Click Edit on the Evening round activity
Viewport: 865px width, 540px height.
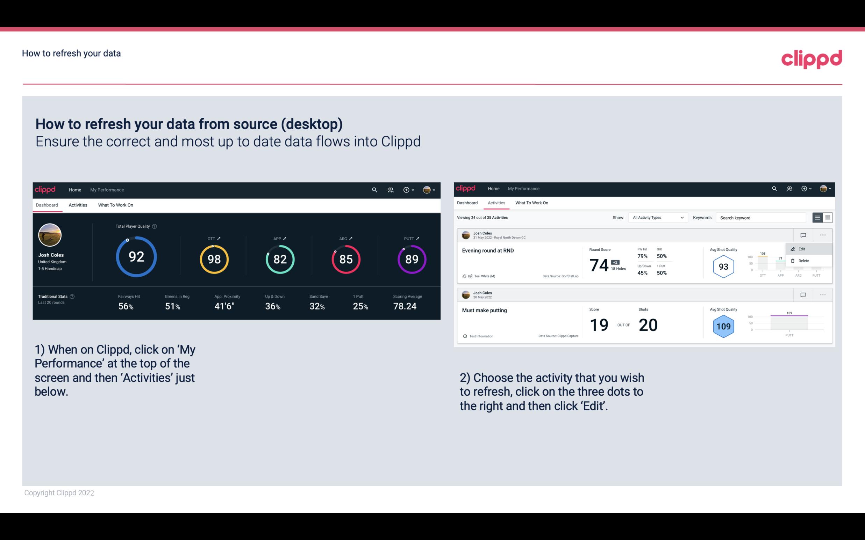pos(801,249)
